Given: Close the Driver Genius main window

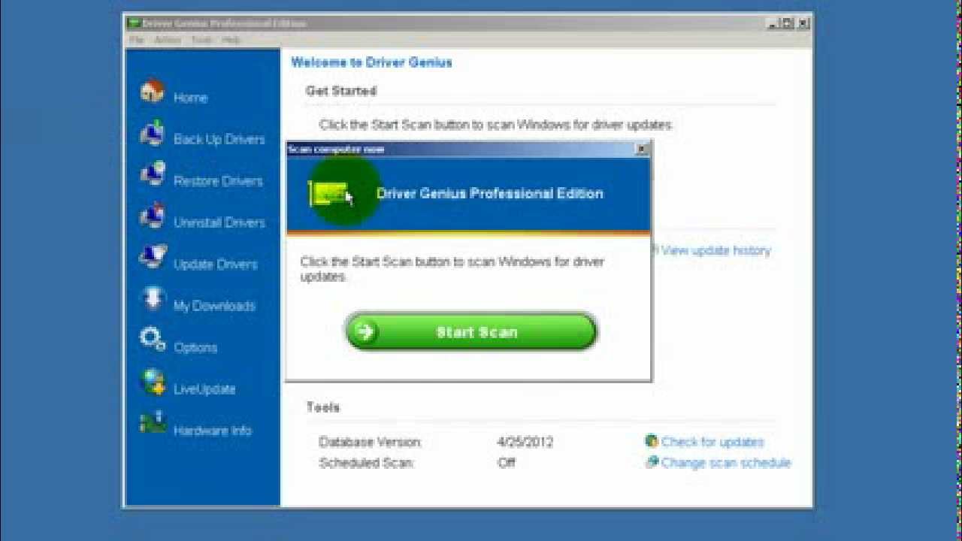Looking at the screenshot, I should [x=803, y=23].
